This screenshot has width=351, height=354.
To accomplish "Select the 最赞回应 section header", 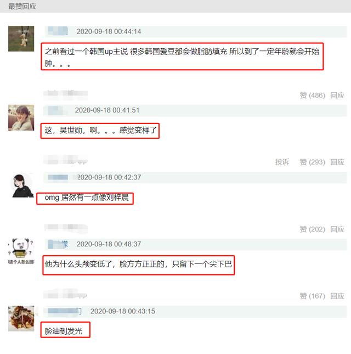I will tap(22, 7).
